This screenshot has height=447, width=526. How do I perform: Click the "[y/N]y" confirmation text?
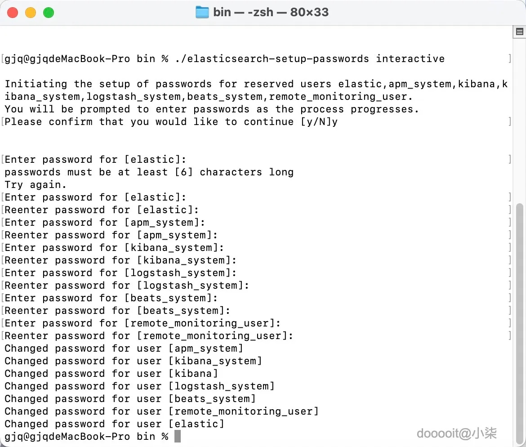(319, 122)
